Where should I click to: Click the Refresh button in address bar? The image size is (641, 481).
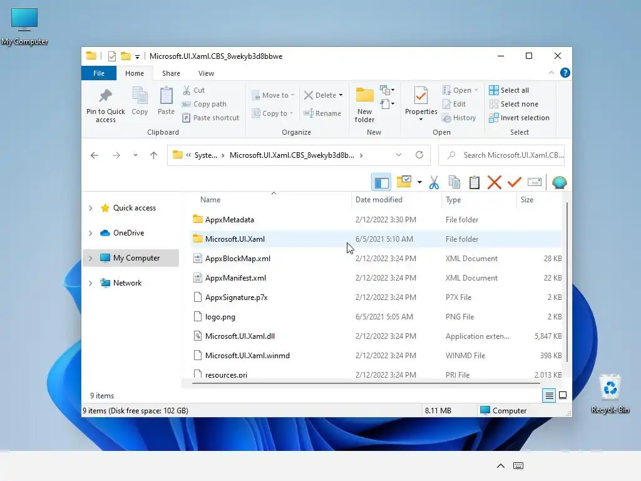coord(419,155)
